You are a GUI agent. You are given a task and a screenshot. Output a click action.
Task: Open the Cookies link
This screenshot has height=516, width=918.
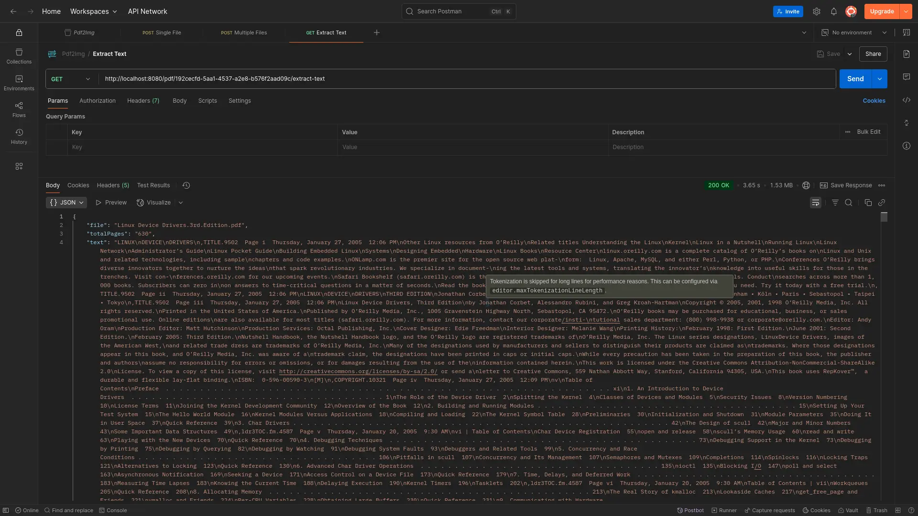pos(874,101)
